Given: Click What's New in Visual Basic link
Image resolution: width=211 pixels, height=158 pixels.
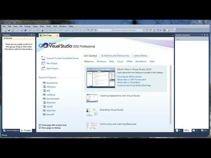Looking at the screenshot, I should (129, 83).
